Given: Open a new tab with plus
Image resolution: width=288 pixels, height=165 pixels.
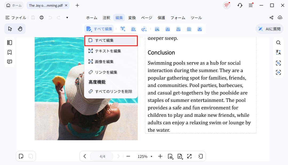Looking at the screenshot, I should click(77, 6).
